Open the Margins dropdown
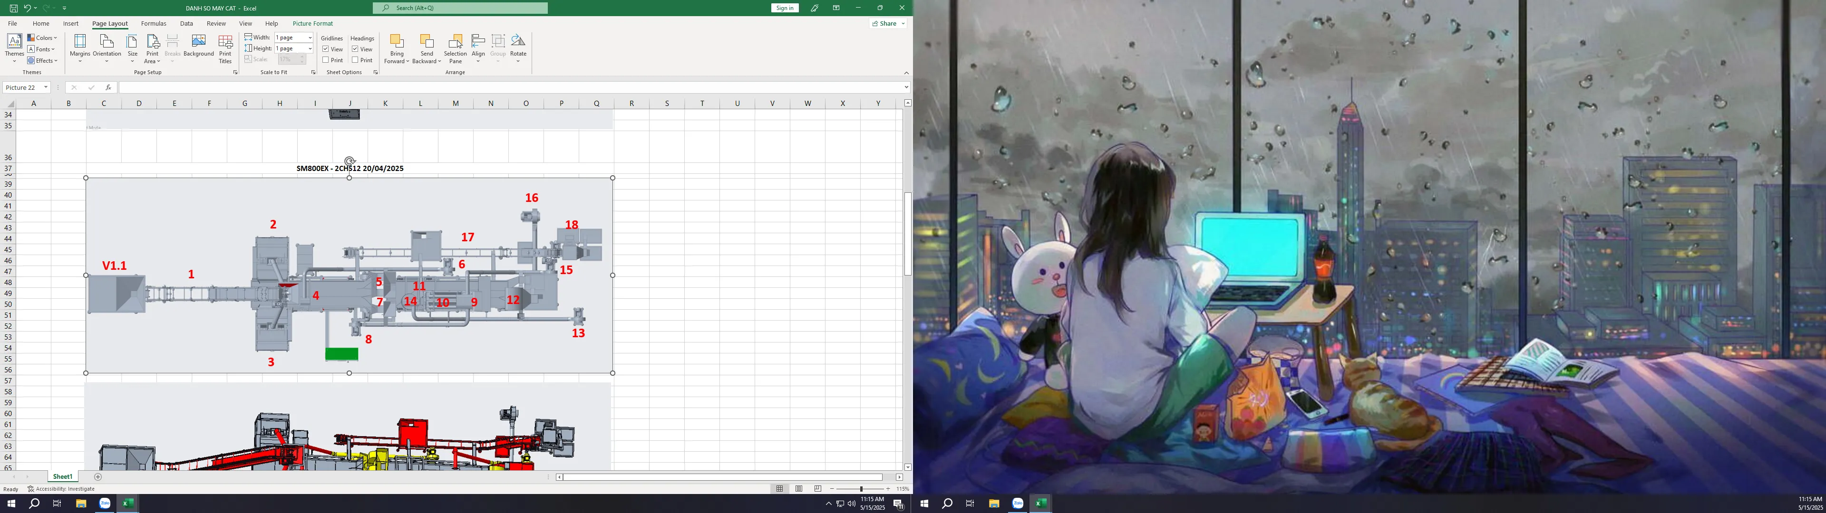This screenshot has width=1826, height=513. 80,48
